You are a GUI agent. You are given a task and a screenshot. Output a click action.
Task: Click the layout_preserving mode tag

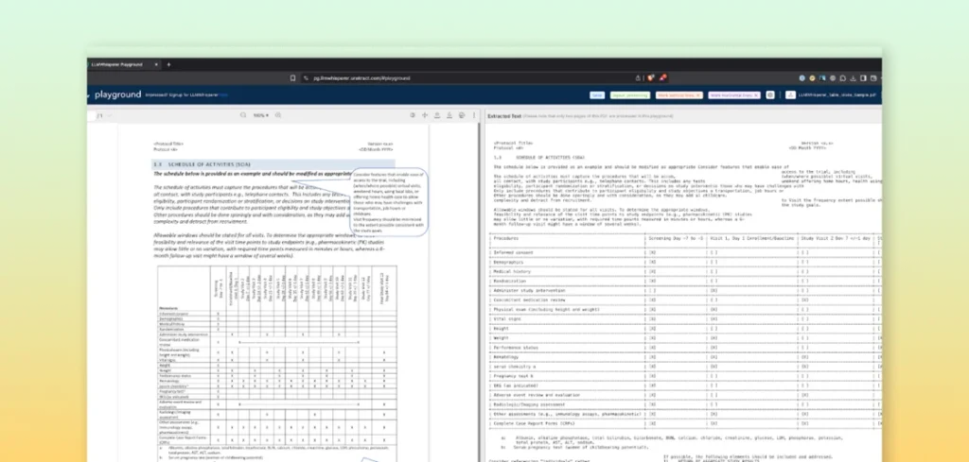[629, 95]
